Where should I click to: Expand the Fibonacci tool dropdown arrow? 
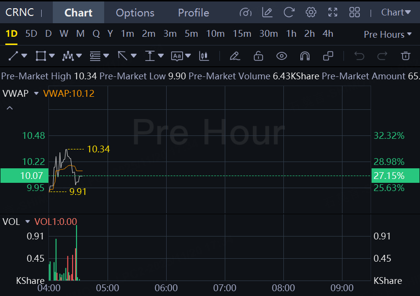point(107,56)
